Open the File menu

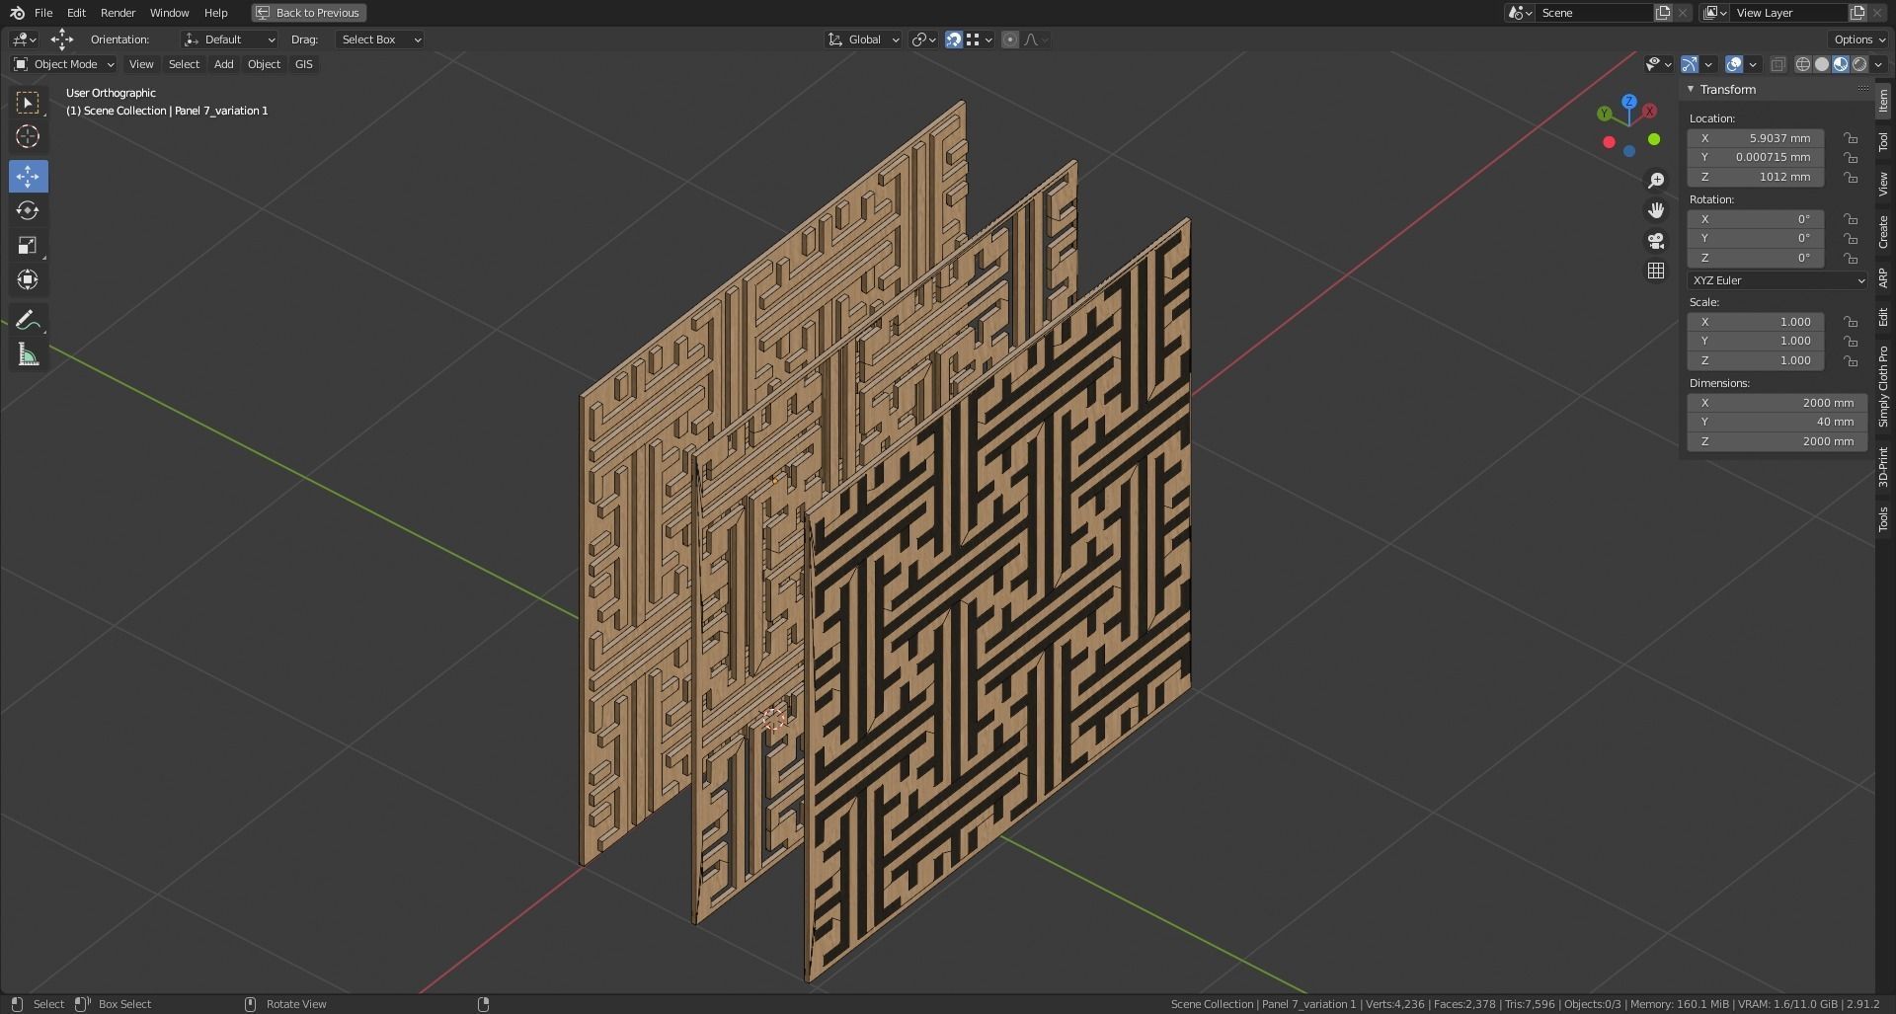coord(43,13)
